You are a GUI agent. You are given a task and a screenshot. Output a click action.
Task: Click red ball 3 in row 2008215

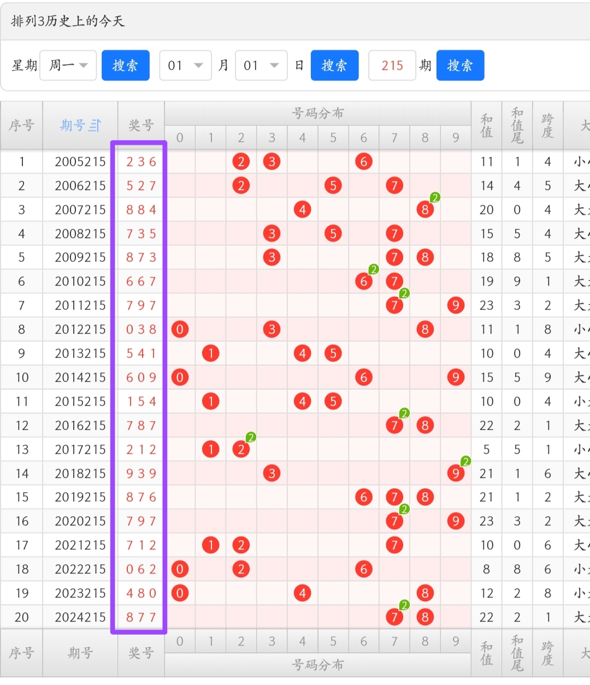pos(272,234)
